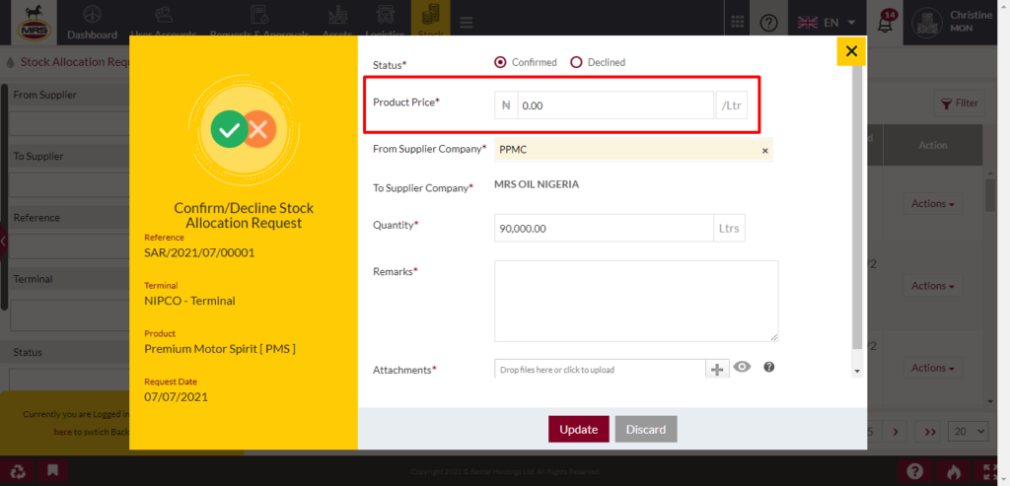Clear PPMC with the x icon
Image resolution: width=1010 pixels, height=486 pixels.
tap(765, 151)
